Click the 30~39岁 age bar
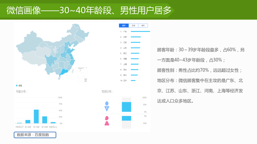 [36, 116]
